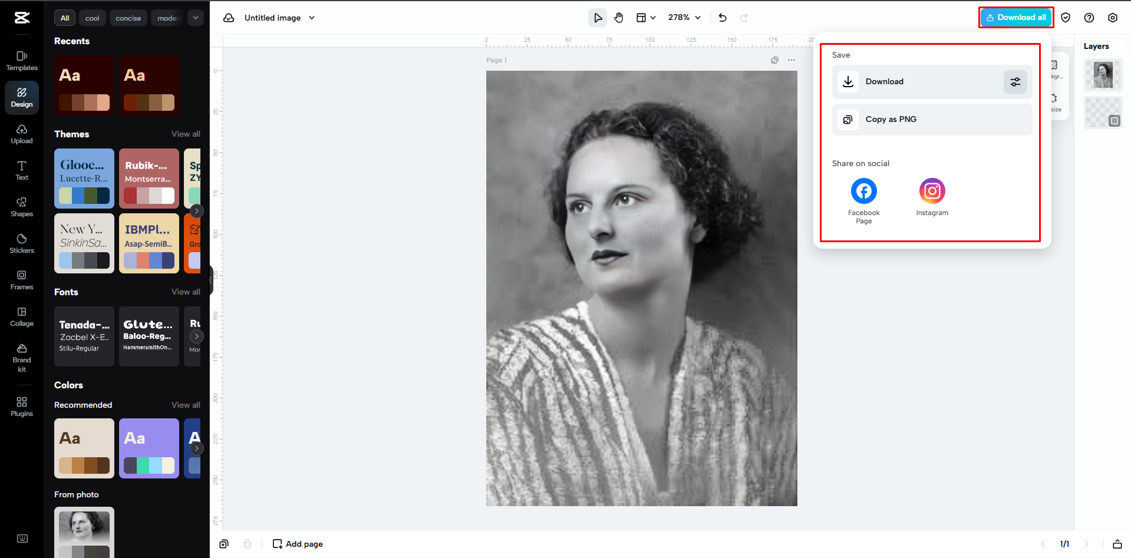This screenshot has height=558, width=1131.
Task: Duplicate the page using the copy icon
Action: (774, 60)
